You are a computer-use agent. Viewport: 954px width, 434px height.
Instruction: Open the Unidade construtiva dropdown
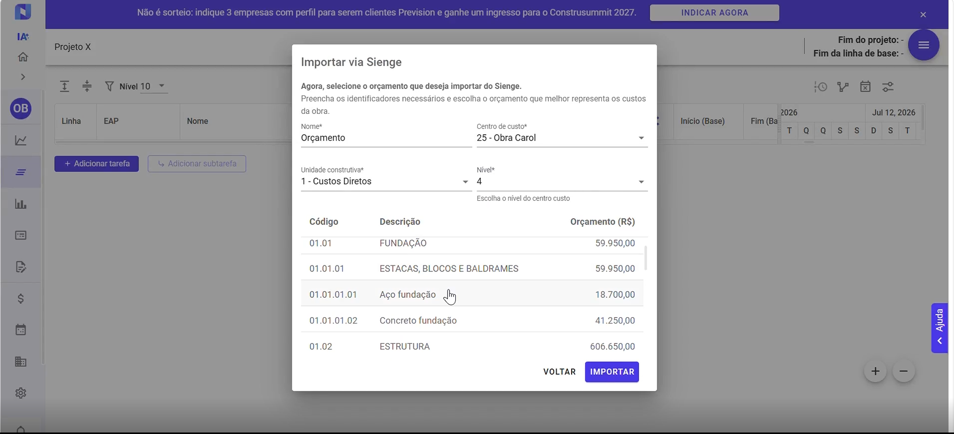[x=386, y=181]
